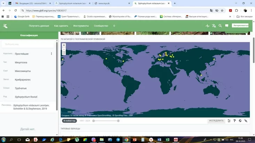Select 'Миксомицеты' in the classification list
Image resolution: width=255 pixels, height=143 pixels.
[23, 71]
